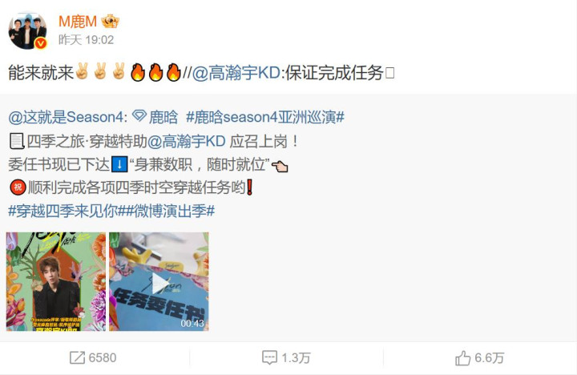Open @高瀚宇KD mention in original post

tap(186, 141)
